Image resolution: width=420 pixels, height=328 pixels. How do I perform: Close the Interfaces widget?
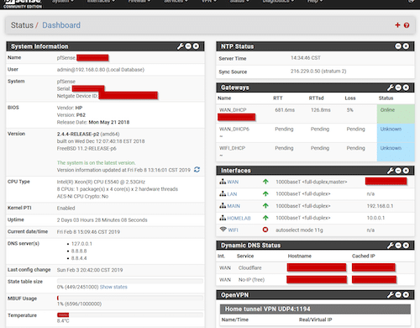click(x=406, y=171)
